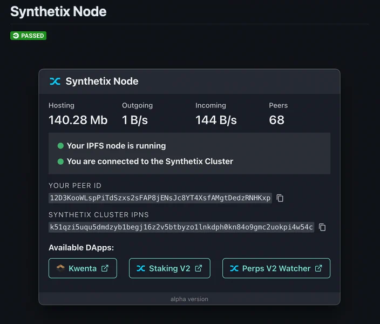Click external link icon on Perps V2 Watcher
The height and width of the screenshot is (324, 380).
click(x=318, y=268)
